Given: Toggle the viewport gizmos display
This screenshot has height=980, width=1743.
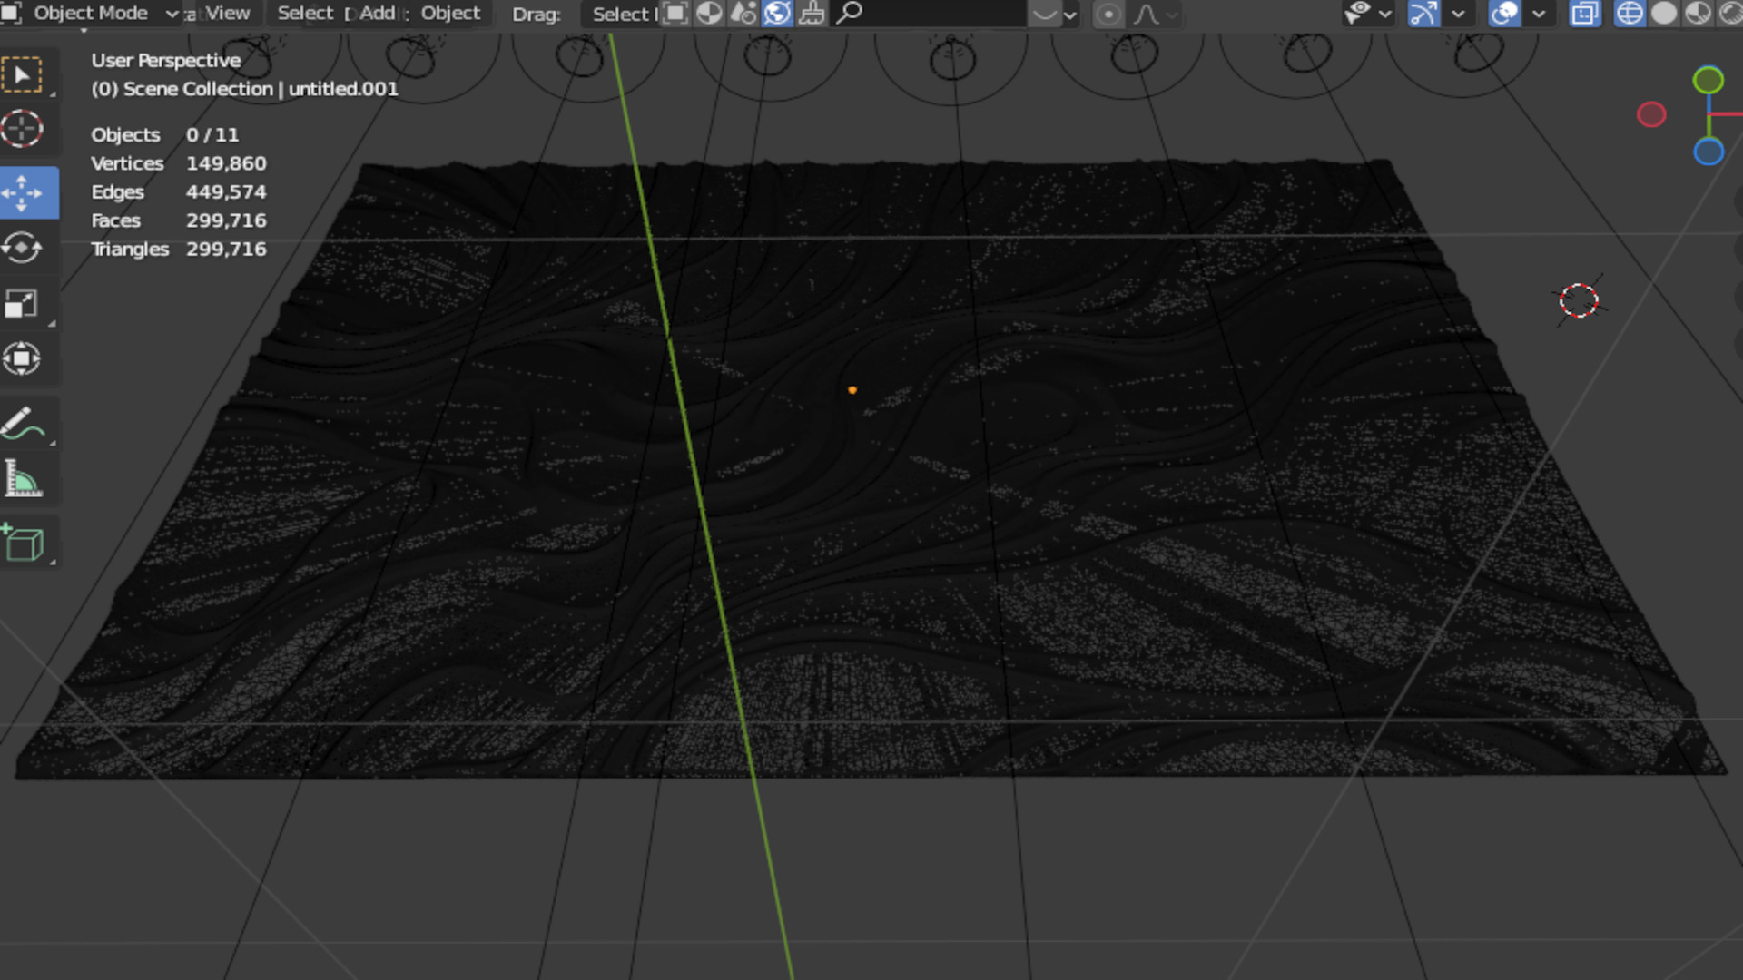Looking at the screenshot, I should 1423,14.
